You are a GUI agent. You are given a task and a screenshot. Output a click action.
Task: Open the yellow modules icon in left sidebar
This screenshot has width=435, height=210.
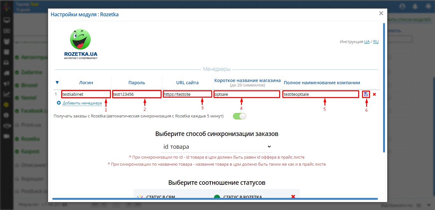pyautogui.click(x=6, y=104)
